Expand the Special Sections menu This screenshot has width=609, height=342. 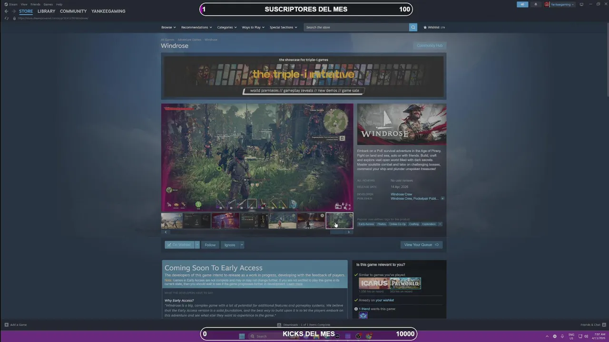[284, 27]
